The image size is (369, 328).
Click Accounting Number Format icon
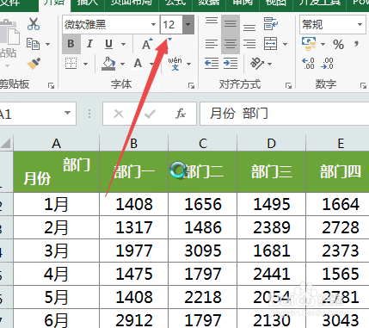coord(309,44)
